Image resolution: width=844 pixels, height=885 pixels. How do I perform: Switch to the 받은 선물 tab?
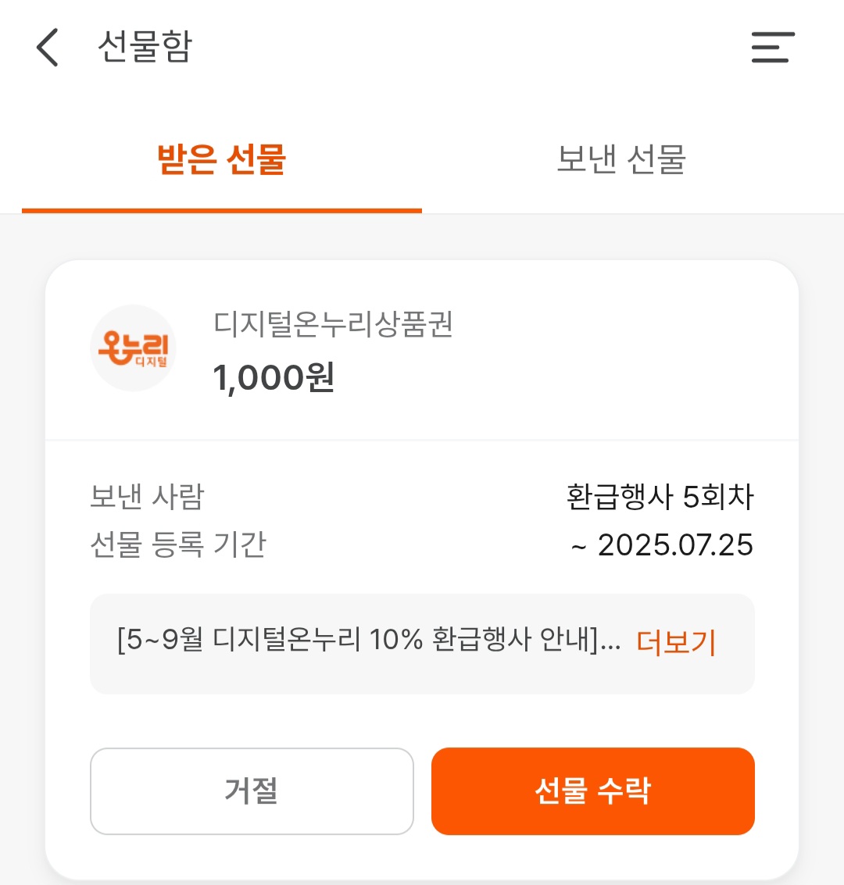(x=222, y=159)
